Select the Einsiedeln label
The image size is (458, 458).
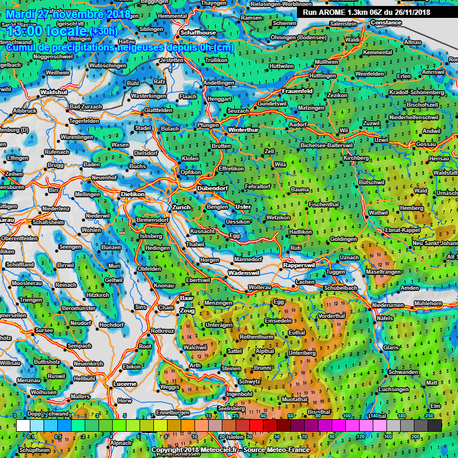(x=278, y=321)
